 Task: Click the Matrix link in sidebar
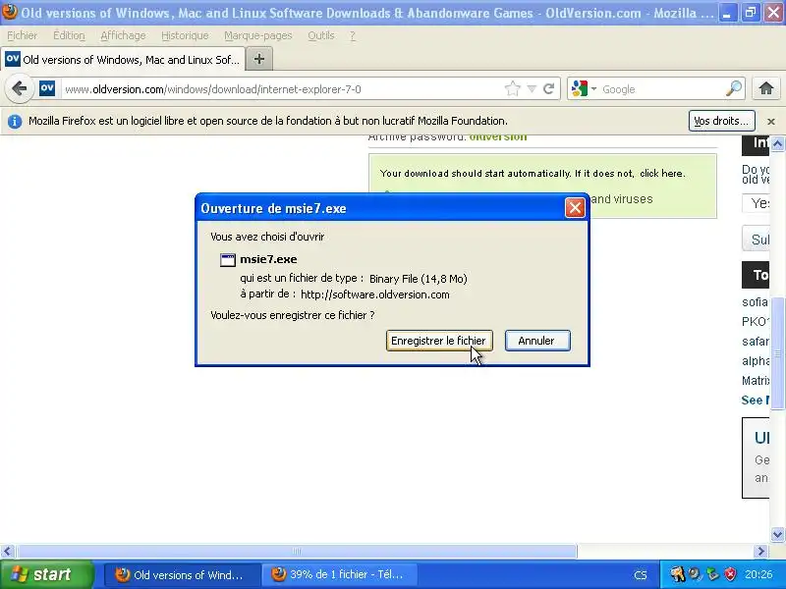(x=756, y=380)
